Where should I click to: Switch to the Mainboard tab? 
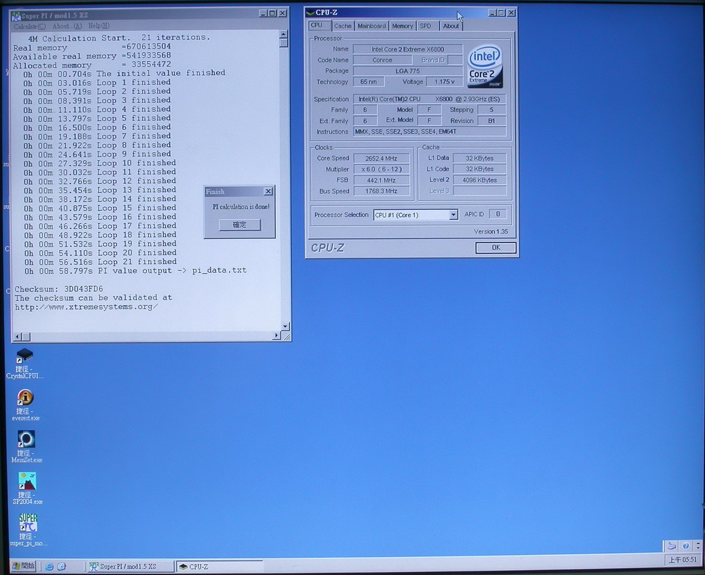click(372, 26)
